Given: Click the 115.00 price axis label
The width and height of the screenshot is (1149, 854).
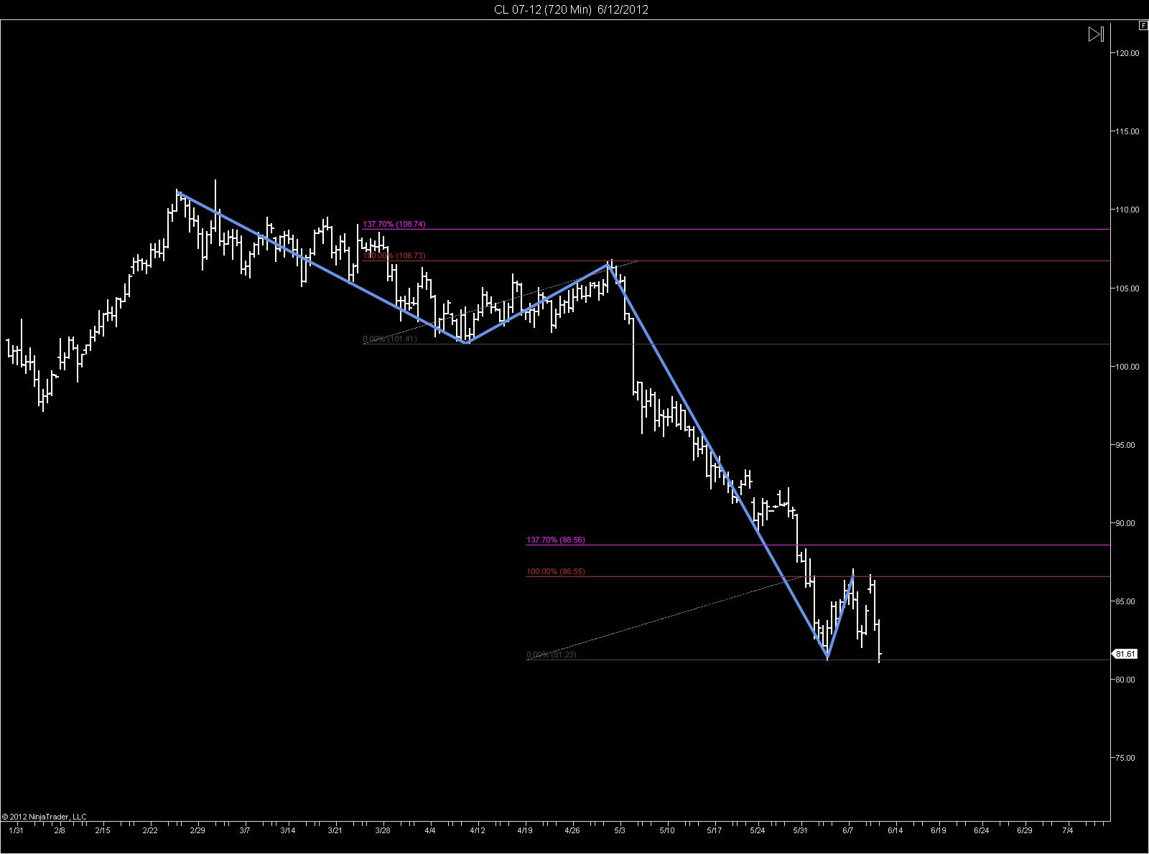Looking at the screenshot, I should [1127, 131].
